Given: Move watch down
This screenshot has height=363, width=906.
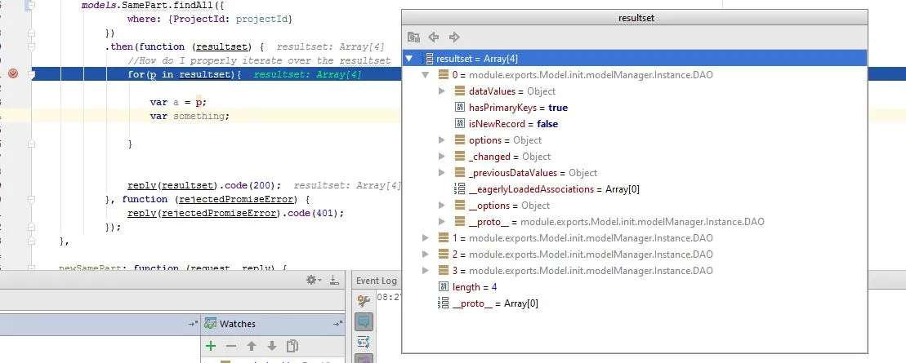Looking at the screenshot, I should tap(271, 346).
